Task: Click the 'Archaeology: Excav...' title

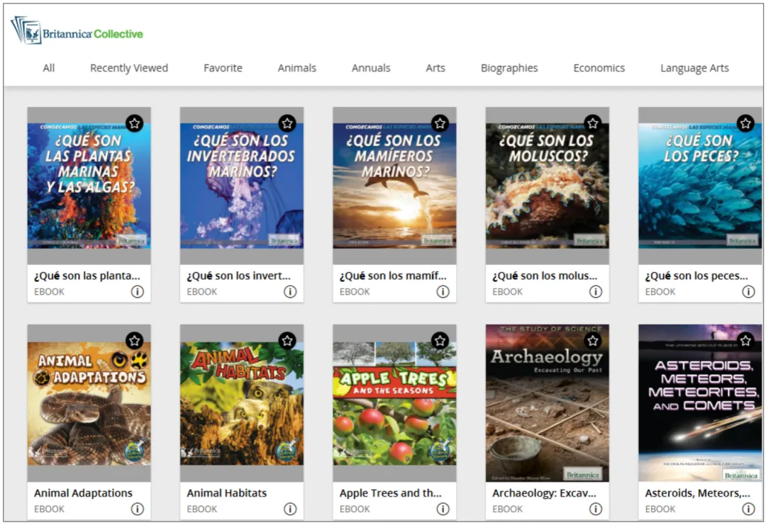Action: [x=544, y=493]
